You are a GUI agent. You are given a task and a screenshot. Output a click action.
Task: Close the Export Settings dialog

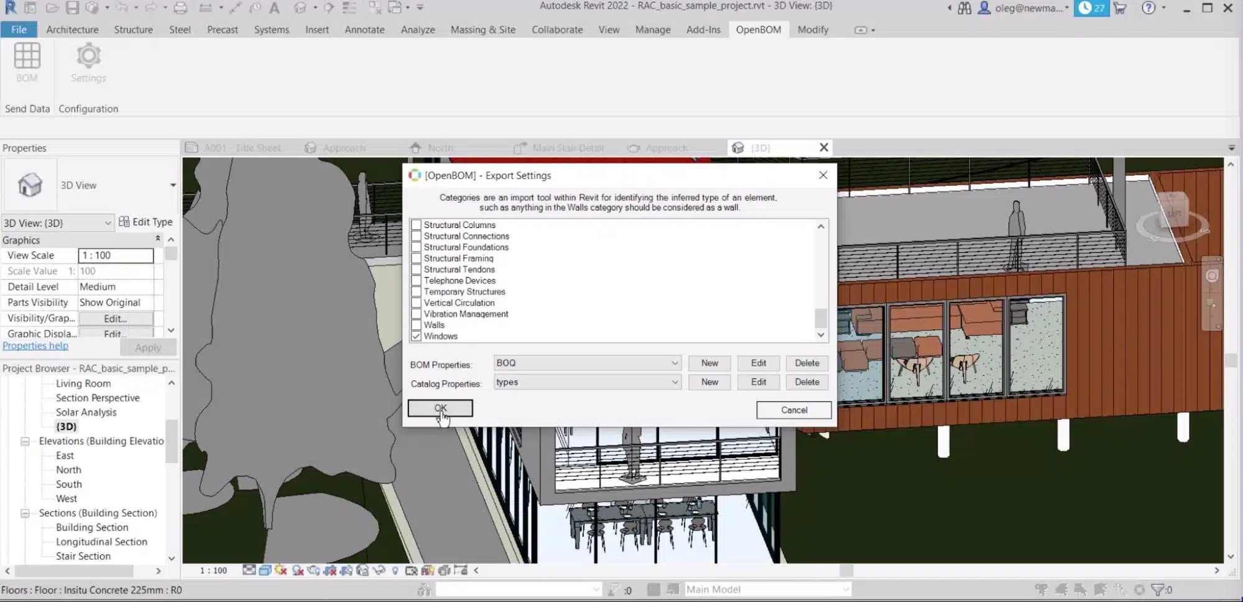coord(823,175)
